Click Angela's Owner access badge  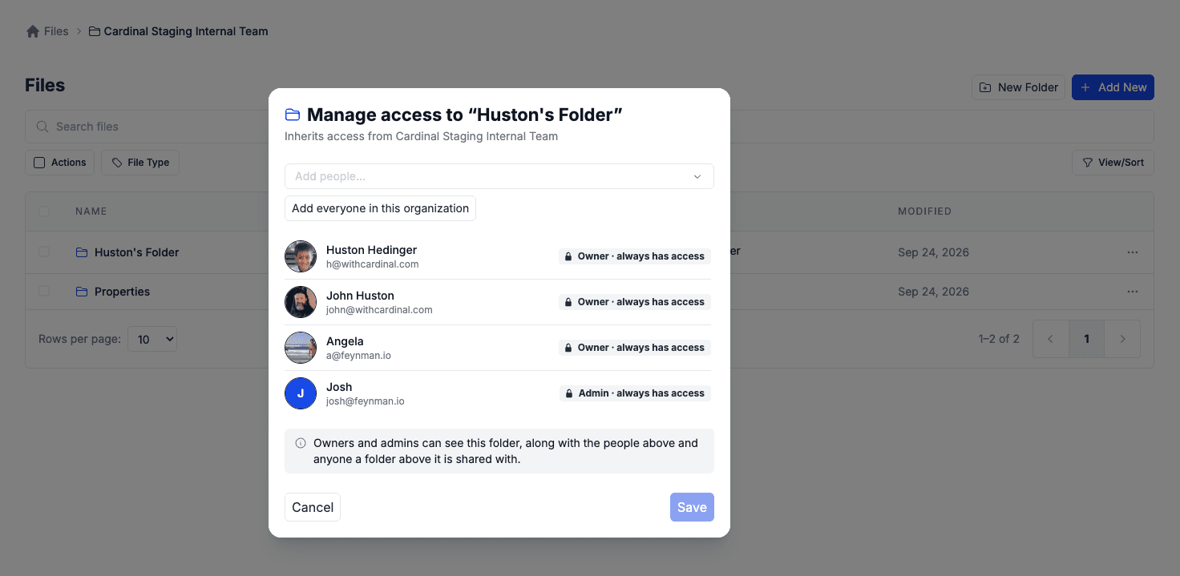[x=634, y=348]
